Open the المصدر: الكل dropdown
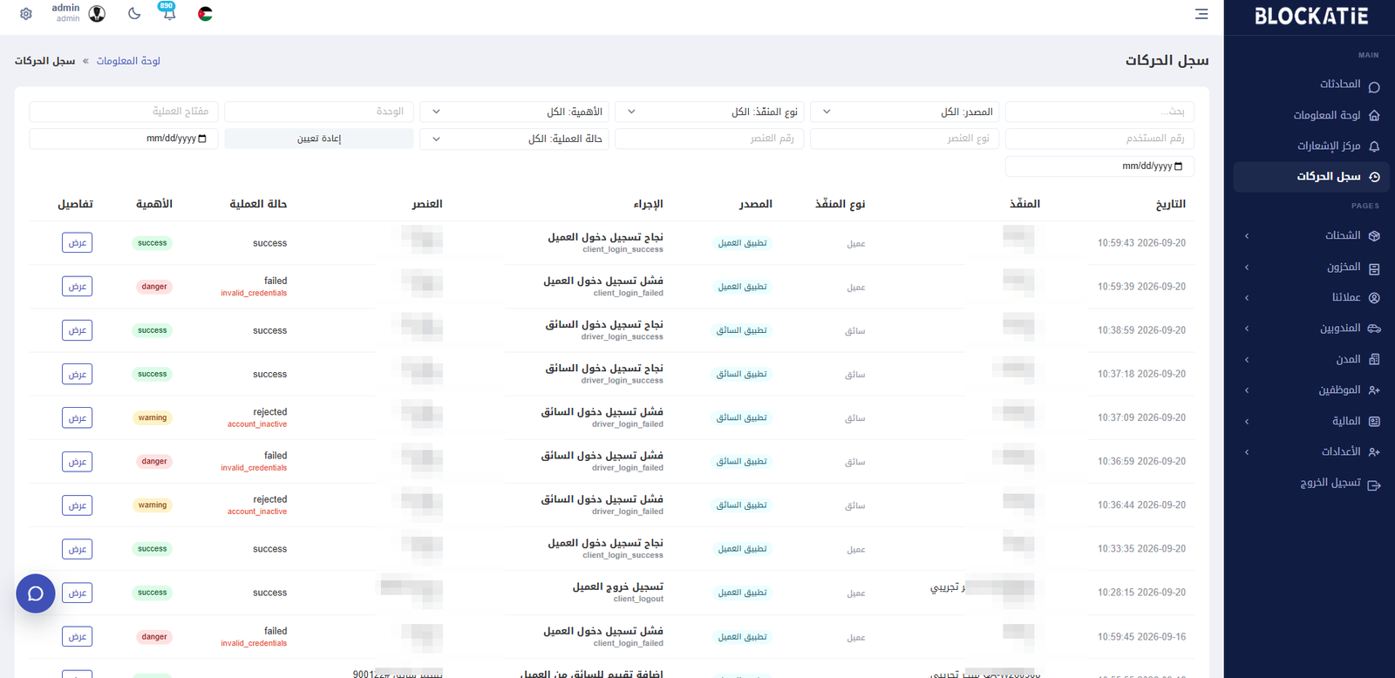1395x678 pixels. pos(904,112)
